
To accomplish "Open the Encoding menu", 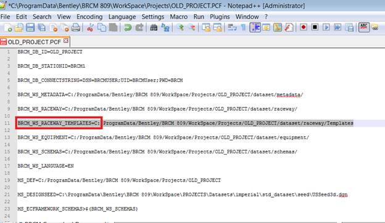I will pos(89,17).
